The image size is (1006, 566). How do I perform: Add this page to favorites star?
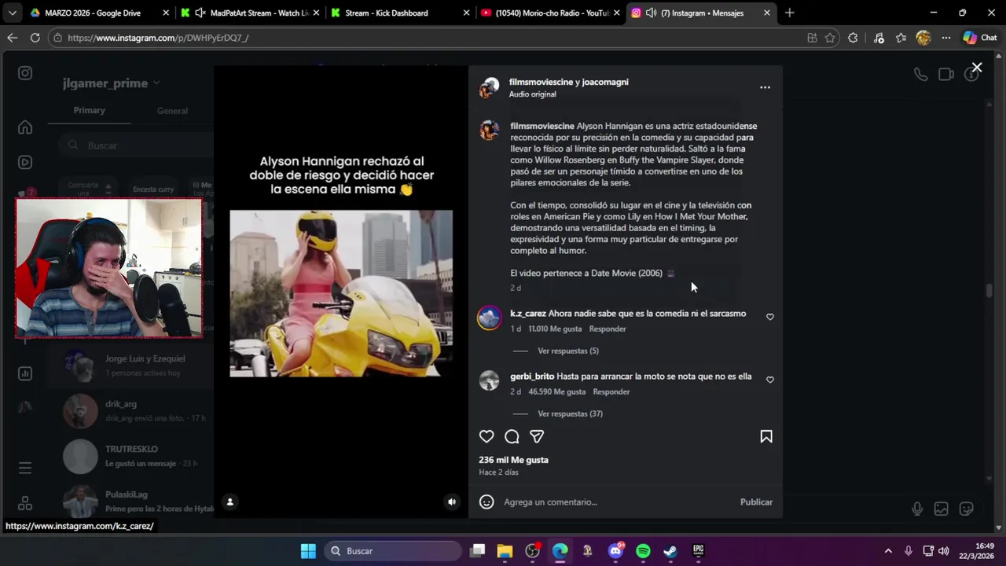click(x=830, y=38)
